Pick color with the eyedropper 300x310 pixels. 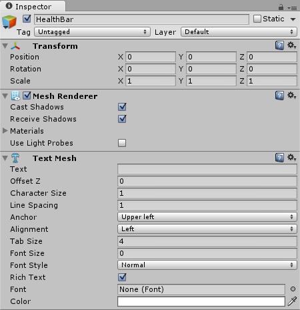292,301
